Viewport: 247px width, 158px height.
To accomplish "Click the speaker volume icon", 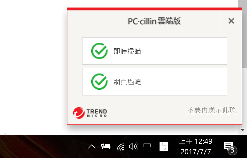I will 133,146.
